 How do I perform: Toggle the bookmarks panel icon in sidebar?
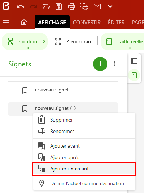134,75
